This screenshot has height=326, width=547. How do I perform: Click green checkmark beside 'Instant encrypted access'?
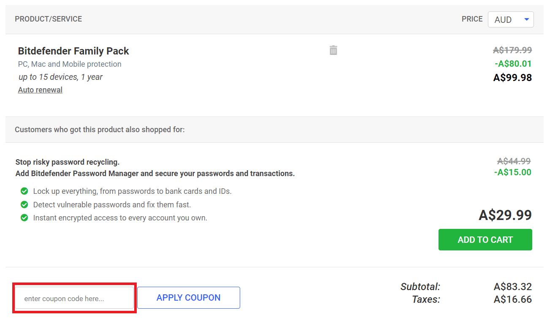pyautogui.click(x=24, y=218)
